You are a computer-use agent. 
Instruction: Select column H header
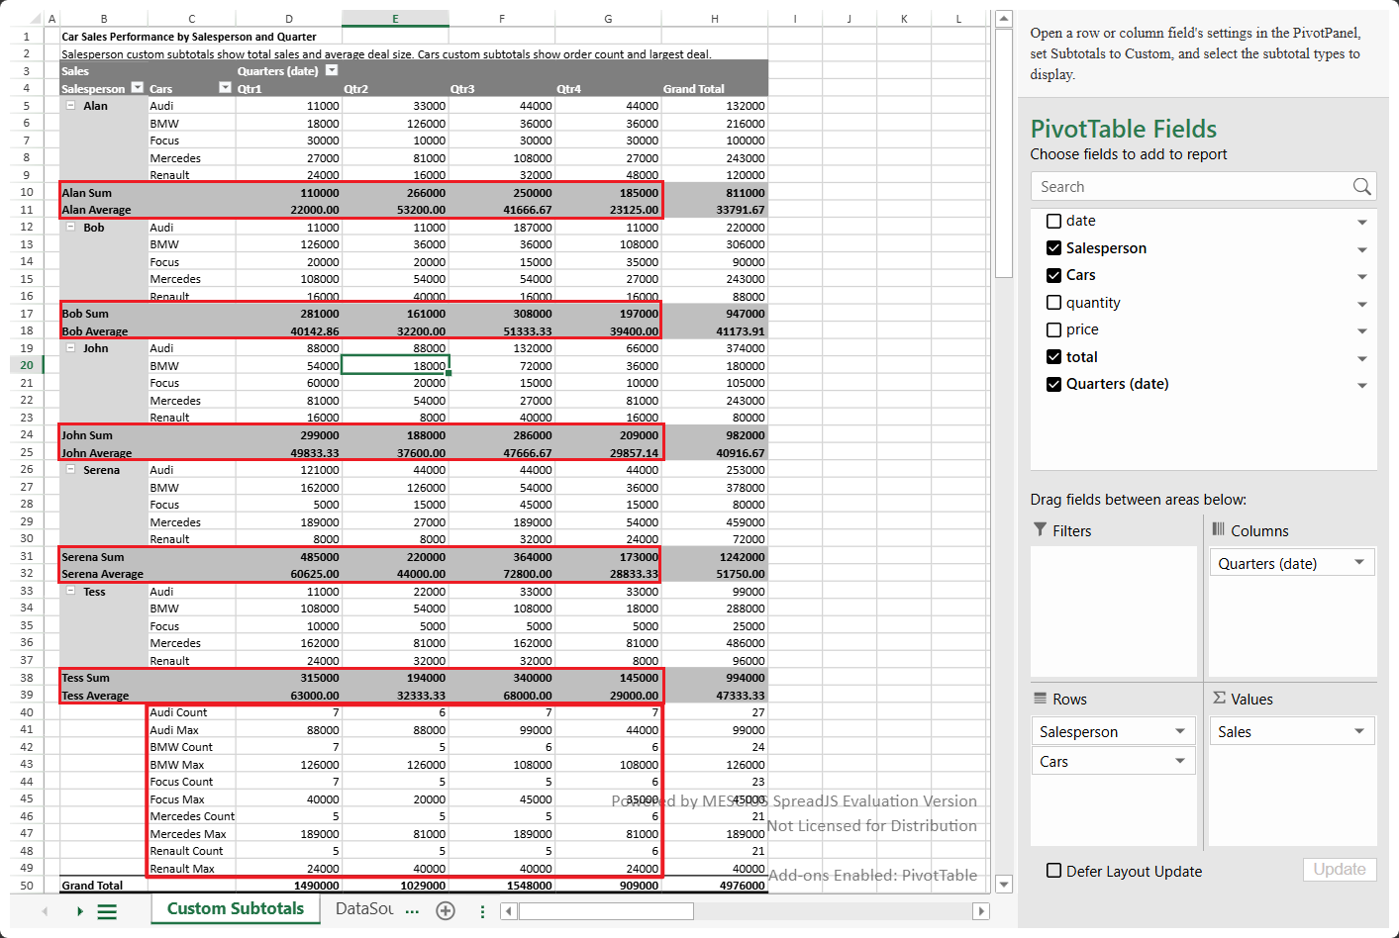click(x=715, y=18)
